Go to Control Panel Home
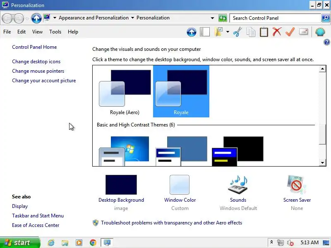This screenshot has height=248, width=331. [x=34, y=47]
